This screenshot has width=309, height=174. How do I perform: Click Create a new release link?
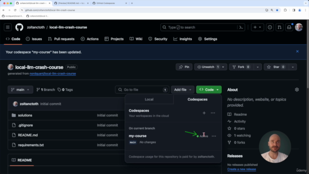tap(241, 169)
